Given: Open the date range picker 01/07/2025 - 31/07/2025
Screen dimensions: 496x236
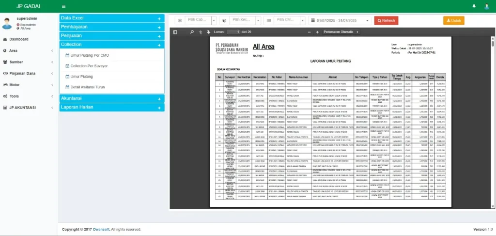Looking at the screenshot, I should [340, 20].
